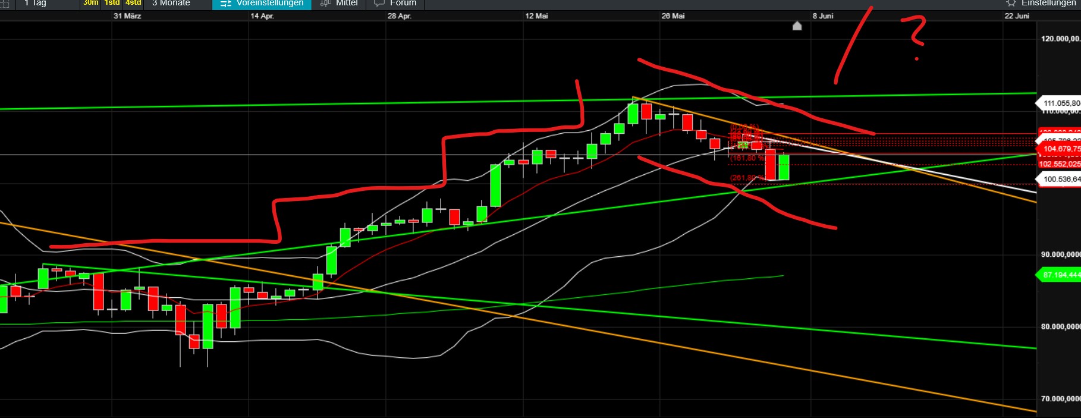Click the 31 März date label
Image resolution: width=1081 pixels, height=418 pixels.
coord(127,16)
